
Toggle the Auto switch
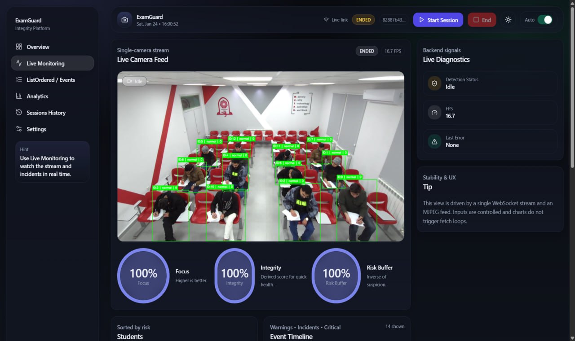pos(545,20)
